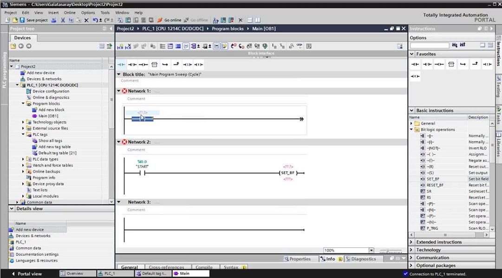Collapse Bit logic operations folder
Screen dimensions: 502x278
(411, 129)
